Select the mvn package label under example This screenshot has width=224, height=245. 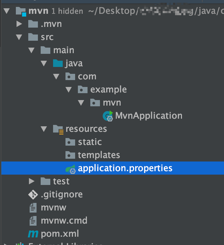(112, 103)
